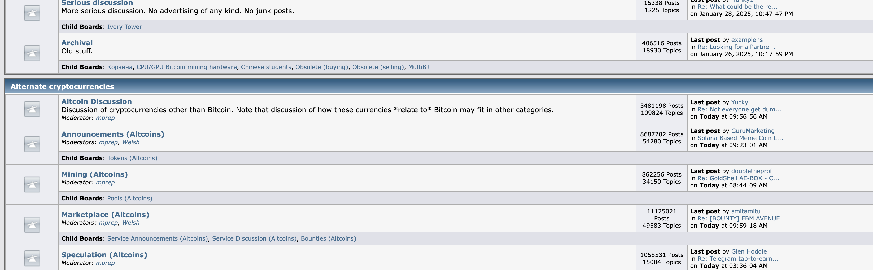Click the board icon beside Serious discussion

pos(32,13)
